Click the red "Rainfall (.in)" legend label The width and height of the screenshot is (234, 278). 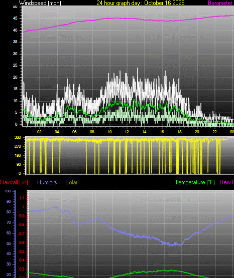[x=14, y=182]
